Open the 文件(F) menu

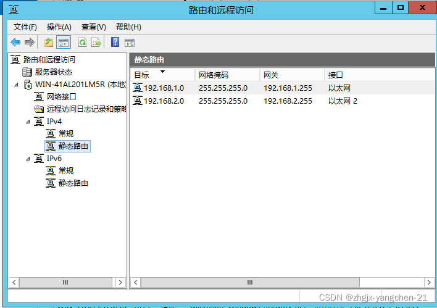click(x=25, y=27)
